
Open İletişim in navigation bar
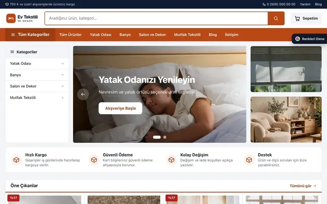(x=231, y=35)
